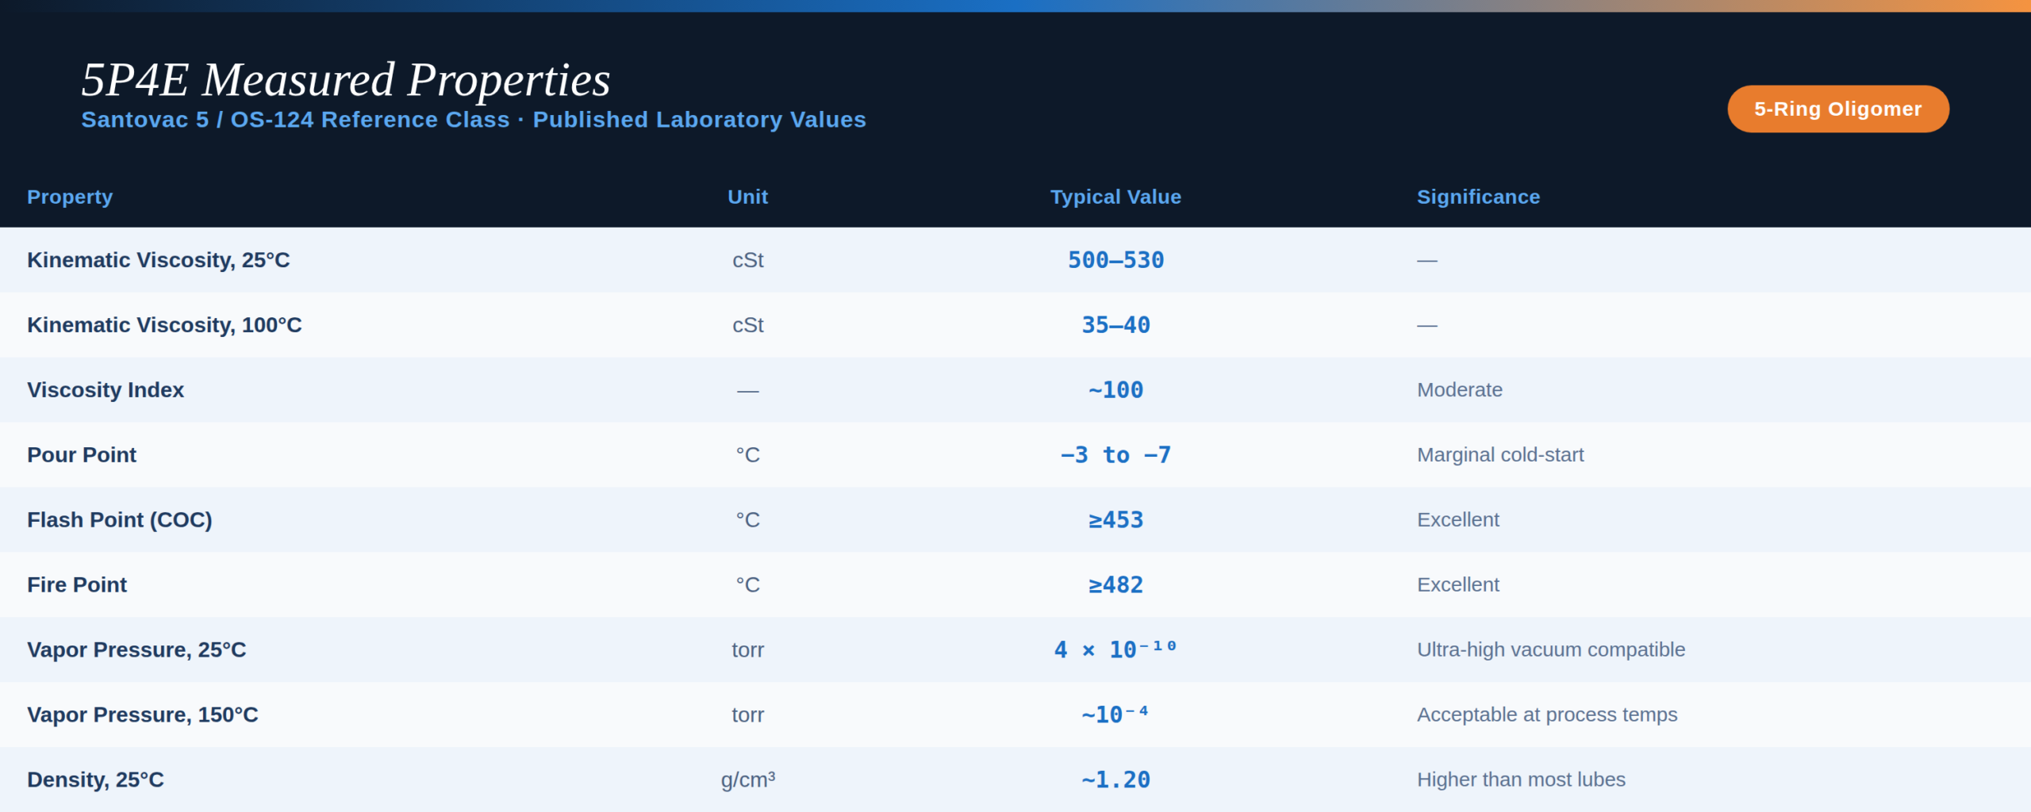Click the Density, 25°C row label
This screenshot has width=2031, height=812.
click(95, 780)
